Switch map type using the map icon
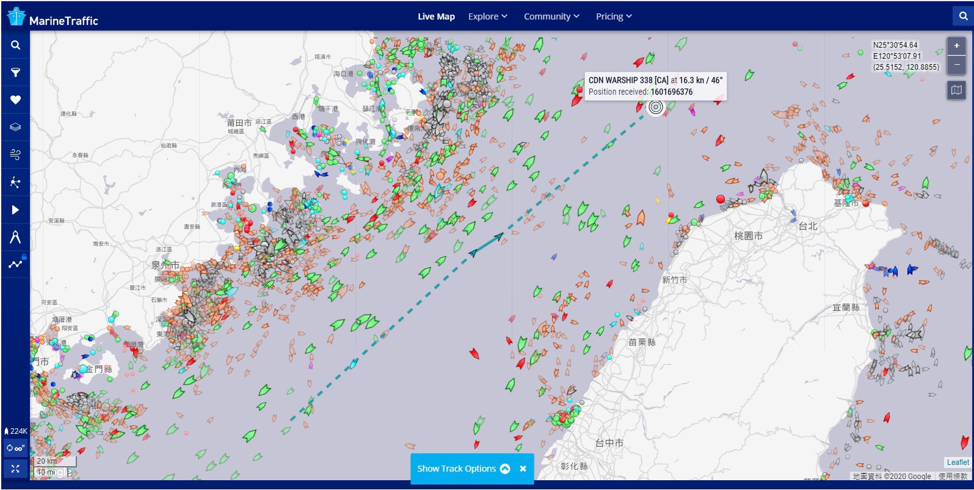This screenshot has height=490, width=974. (x=956, y=90)
